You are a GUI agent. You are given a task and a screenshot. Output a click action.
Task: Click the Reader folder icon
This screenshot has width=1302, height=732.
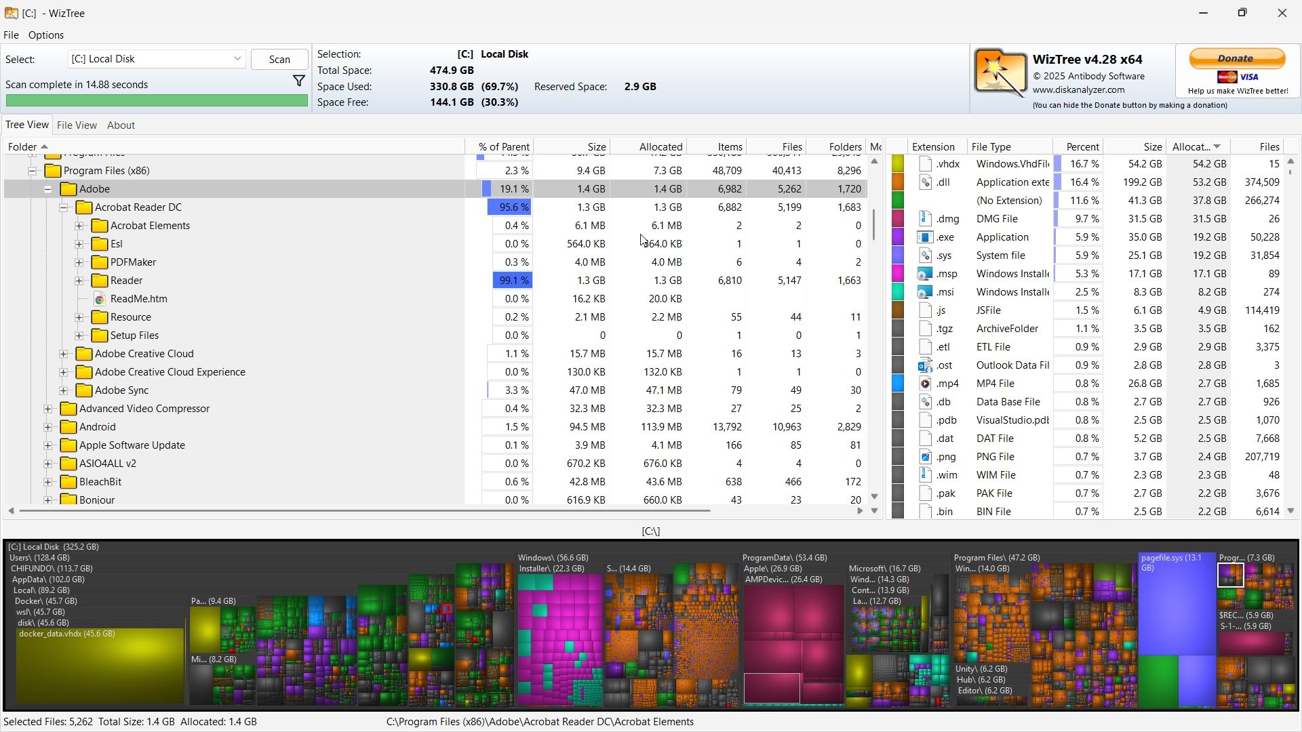click(100, 281)
